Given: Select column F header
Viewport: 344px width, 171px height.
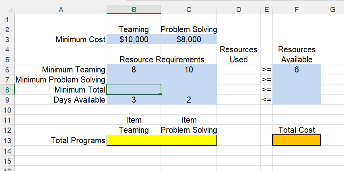Looking at the screenshot, I should (297, 9).
